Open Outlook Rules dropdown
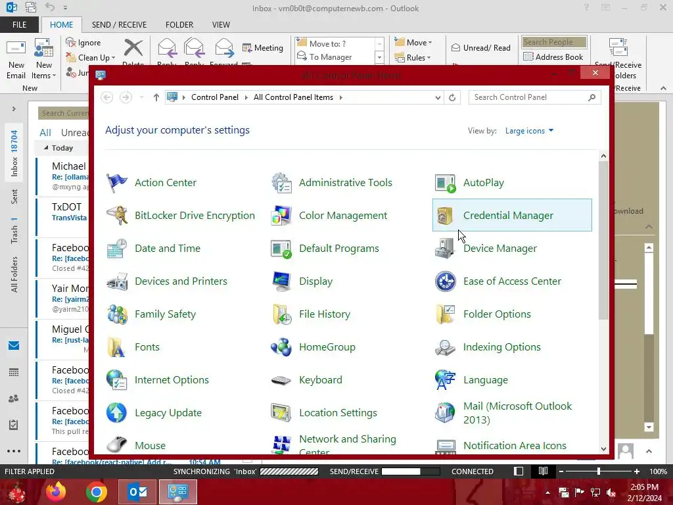The width and height of the screenshot is (673, 505). pyautogui.click(x=413, y=58)
